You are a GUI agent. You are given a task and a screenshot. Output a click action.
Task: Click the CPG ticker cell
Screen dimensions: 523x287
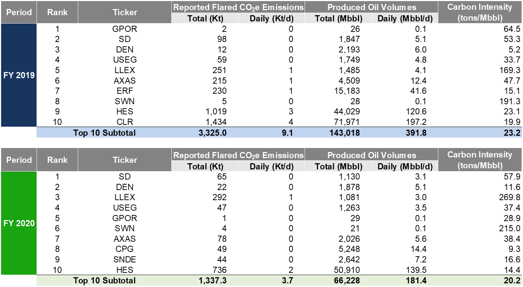pyautogui.click(x=125, y=249)
